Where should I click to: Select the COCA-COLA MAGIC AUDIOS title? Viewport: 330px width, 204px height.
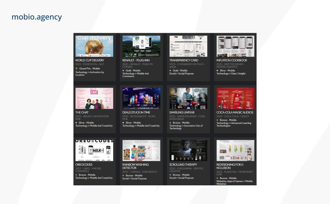235,112
